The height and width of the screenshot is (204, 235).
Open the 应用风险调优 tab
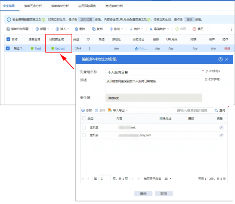tap(87, 6)
